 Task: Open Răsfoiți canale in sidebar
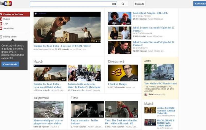click(10, 37)
